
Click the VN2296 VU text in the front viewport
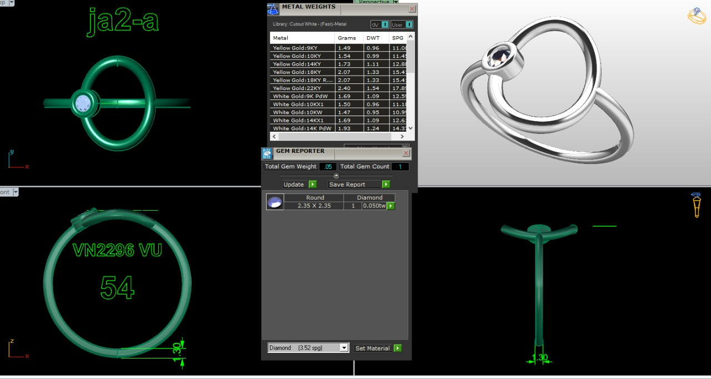[x=117, y=250]
